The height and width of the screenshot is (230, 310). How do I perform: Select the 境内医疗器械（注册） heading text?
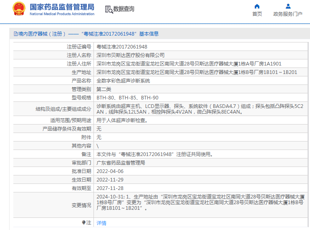(x=42, y=34)
